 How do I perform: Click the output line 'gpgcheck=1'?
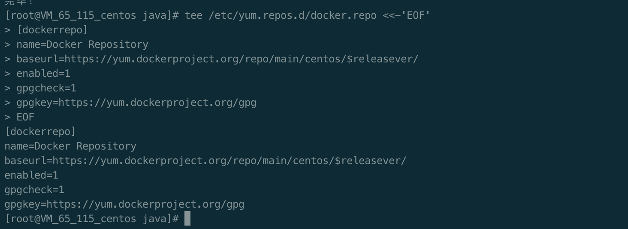[x=34, y=190]
